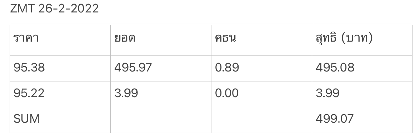Click the net amount cell 495.08
Screen dimensions: 420x138
pyautogui.click(x=362, y=69)
